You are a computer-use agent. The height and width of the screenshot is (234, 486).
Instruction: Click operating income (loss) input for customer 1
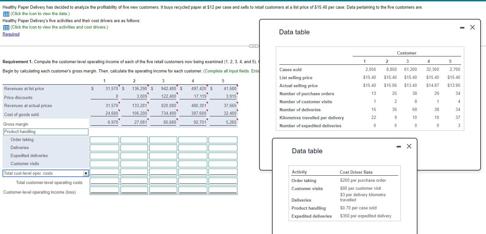coord(104,190)
